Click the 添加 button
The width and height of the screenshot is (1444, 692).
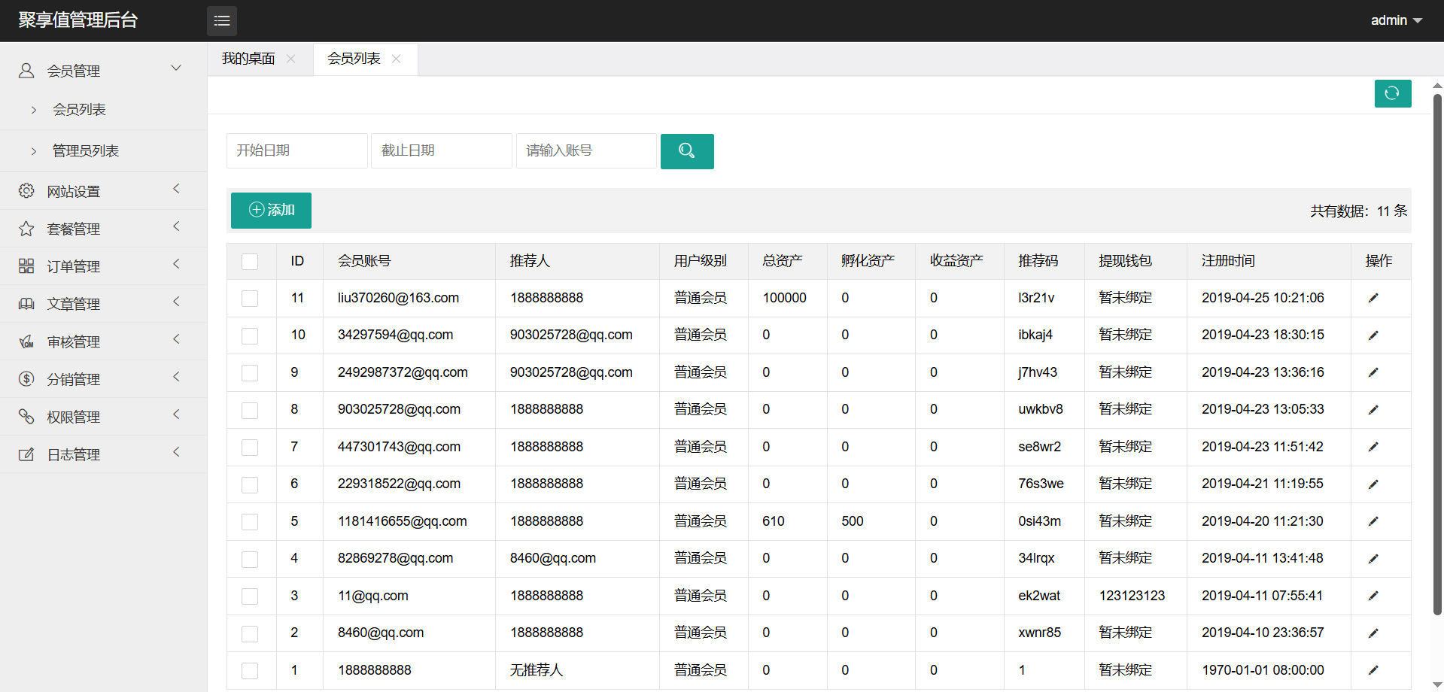pos(271,210)
